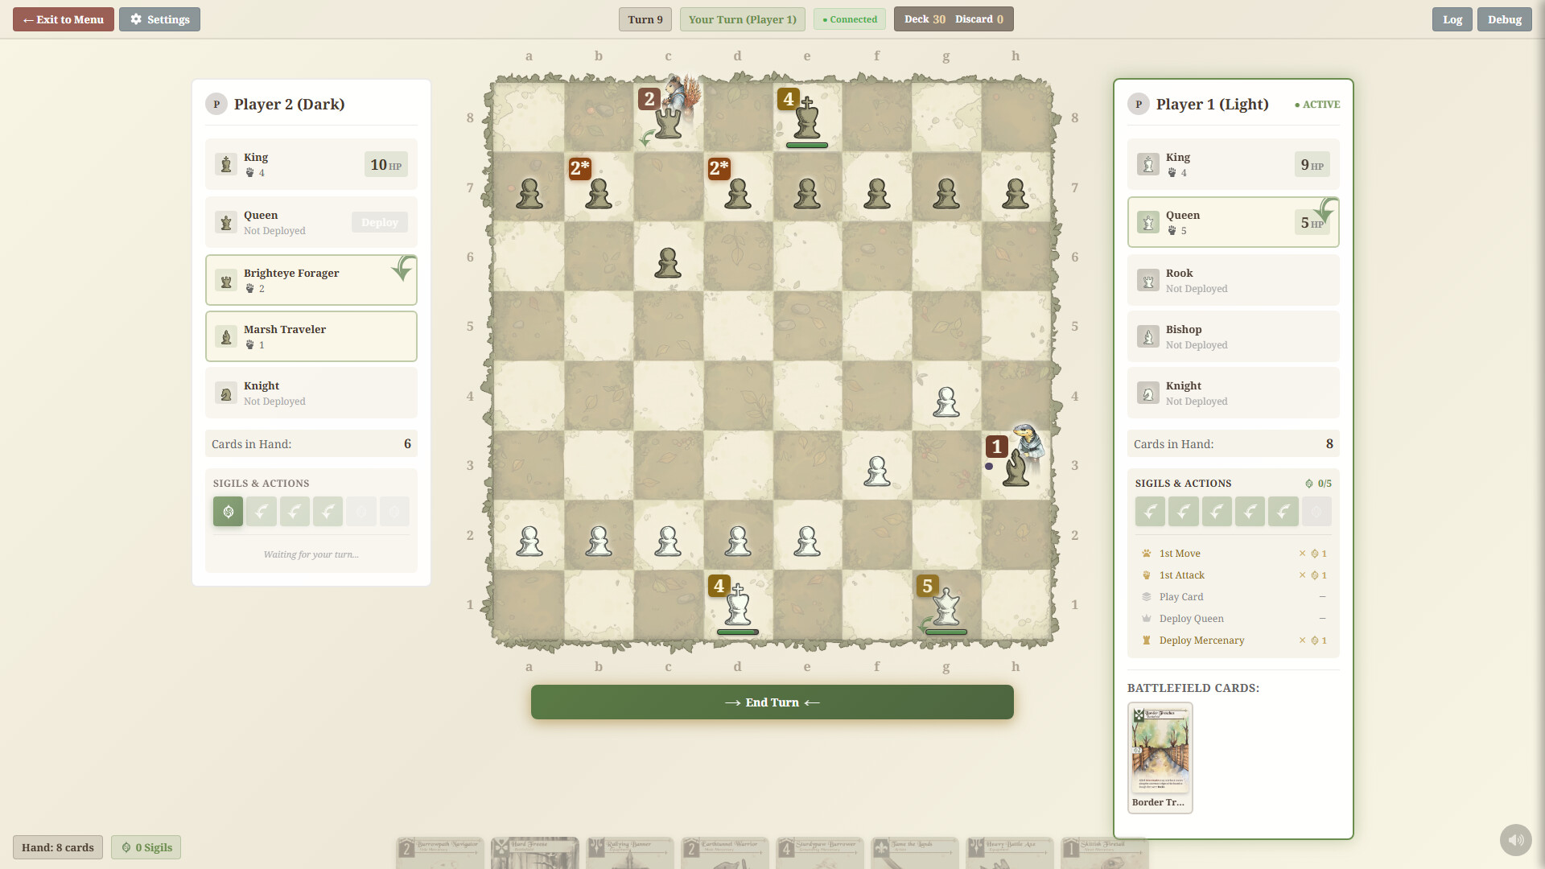Select the Brighteye Forager rook on c8

pyautogui.click(x=668, y=120)
